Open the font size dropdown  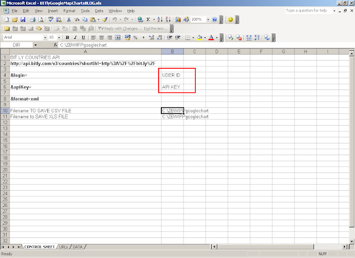click(x=59, y=37)
